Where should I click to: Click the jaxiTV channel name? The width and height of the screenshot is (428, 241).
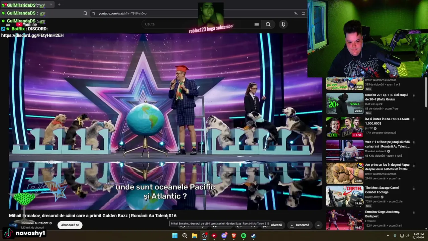click(x=369, y=128)
